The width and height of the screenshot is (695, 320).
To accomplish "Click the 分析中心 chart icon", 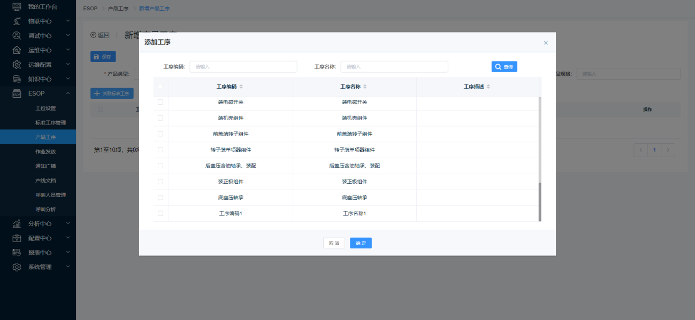I will point(17,224).
